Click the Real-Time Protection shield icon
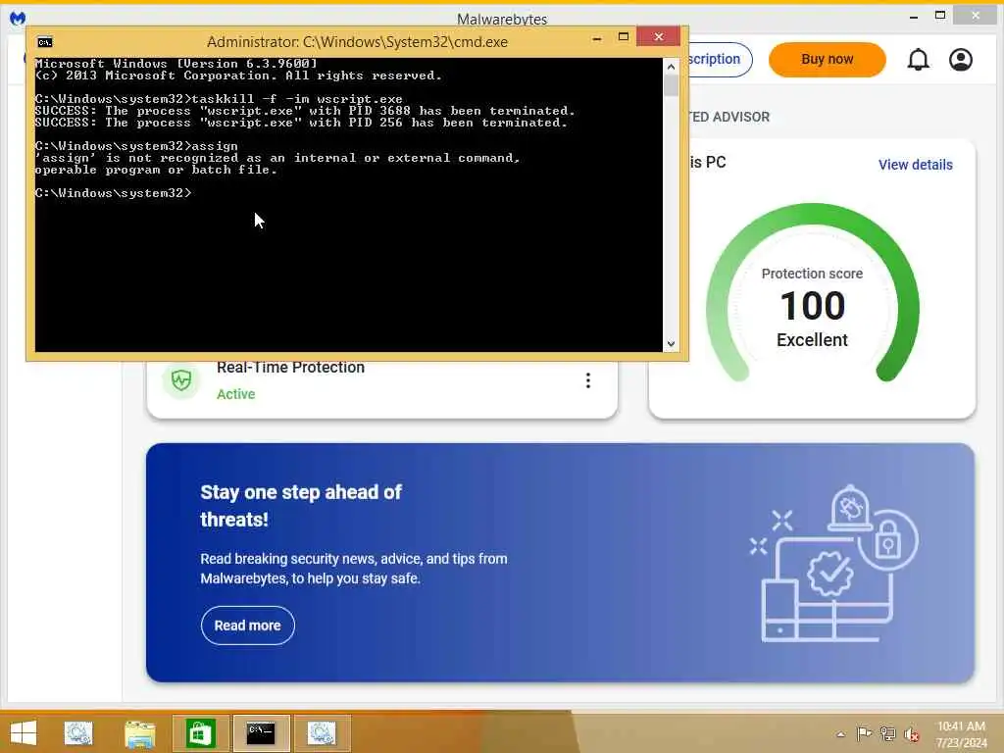 coord(181,380)
